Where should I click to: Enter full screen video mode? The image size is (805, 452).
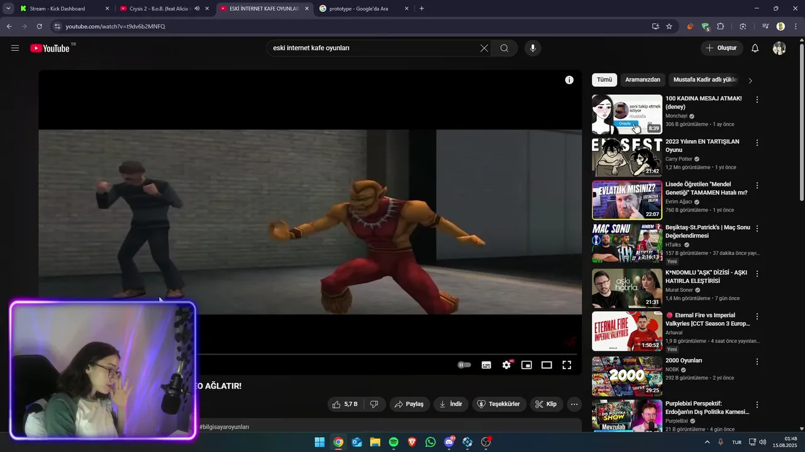pyautogui.click(x=567, y=365)
